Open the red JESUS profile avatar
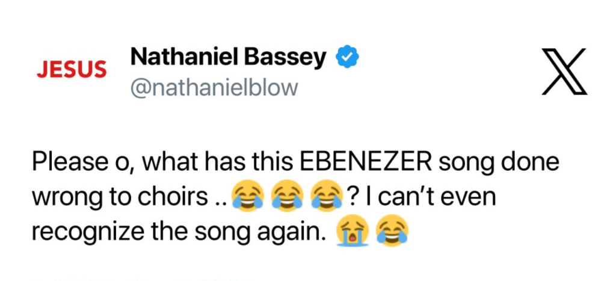Screen dimensions: 616x281 [x=72, y=70]
